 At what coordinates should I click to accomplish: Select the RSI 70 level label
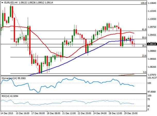coord(149,99)
